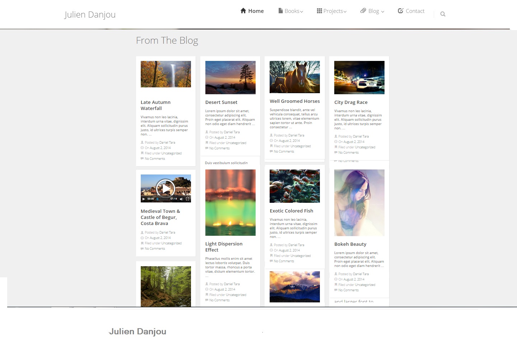Open the Late Autumn Waterfall thumbnail
This screenshot has width=517, height=354.
(166, 74)
